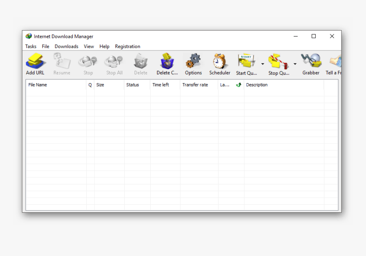
Task: Click the Start Queue icon
Action: pyautogui.click(x=246, y=61)
